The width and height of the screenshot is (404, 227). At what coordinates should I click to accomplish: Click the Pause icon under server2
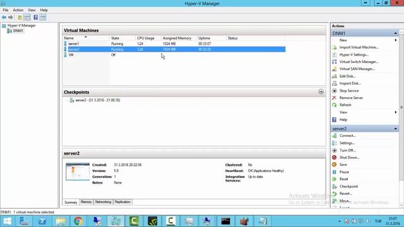[x=335, y=172]
